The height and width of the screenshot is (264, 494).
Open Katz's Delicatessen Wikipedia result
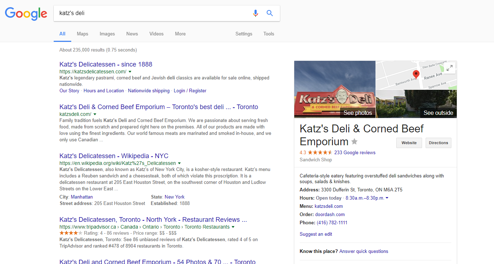tap(114, 156)
